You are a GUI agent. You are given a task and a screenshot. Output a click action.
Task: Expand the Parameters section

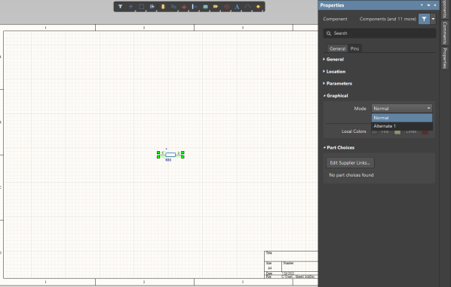339,84
